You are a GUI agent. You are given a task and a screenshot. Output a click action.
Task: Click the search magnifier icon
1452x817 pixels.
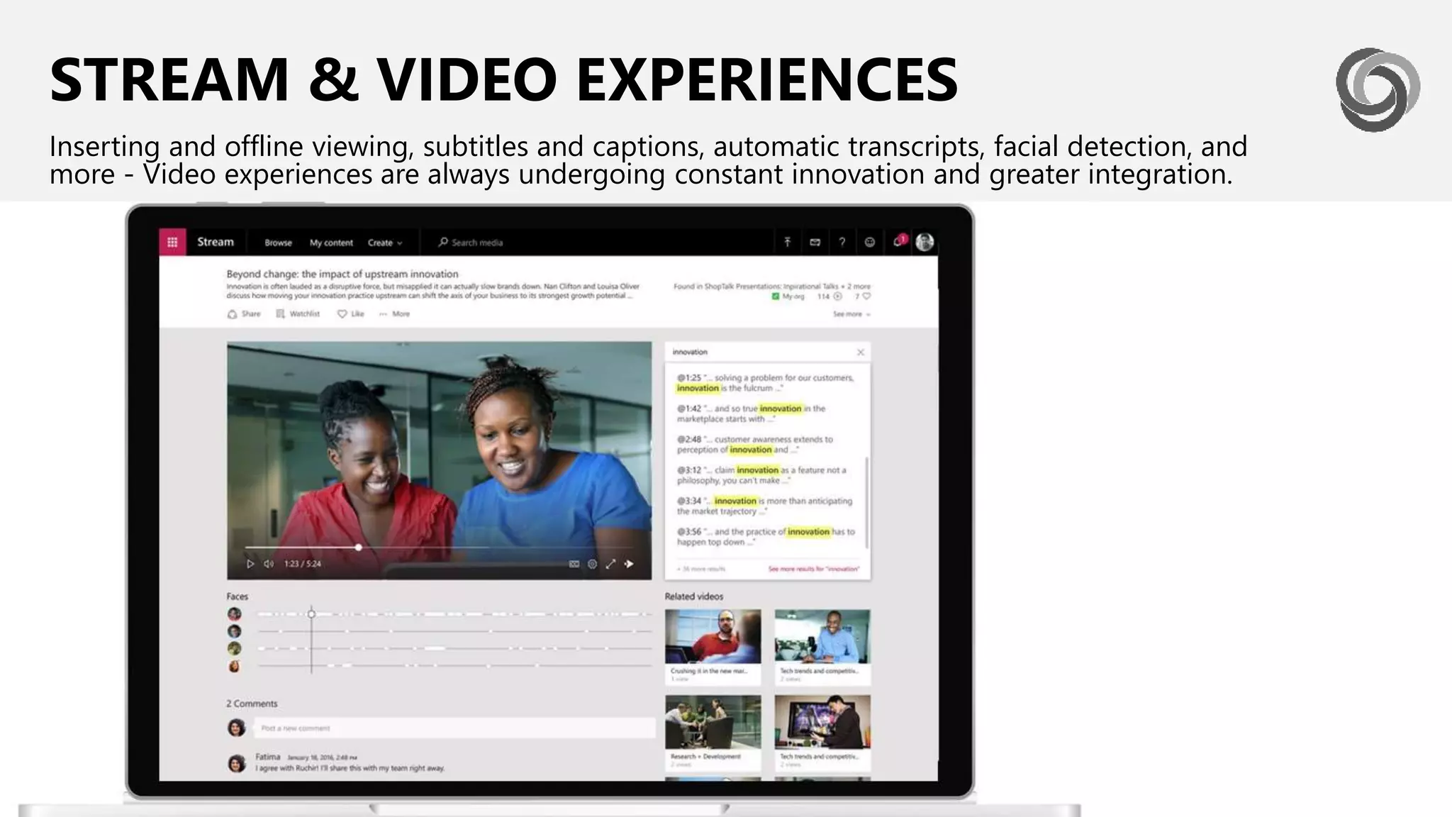coord(443,242)
